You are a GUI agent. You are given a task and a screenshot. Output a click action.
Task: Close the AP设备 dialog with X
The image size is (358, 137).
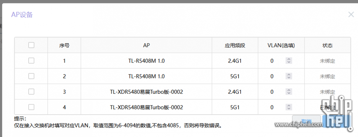351,15
